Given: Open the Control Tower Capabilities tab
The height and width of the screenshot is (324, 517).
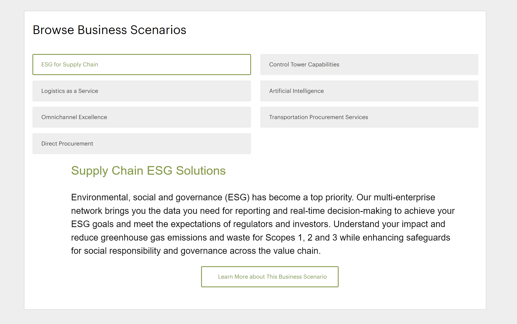Looking at the screenshot, I should [x=369, y=65].
